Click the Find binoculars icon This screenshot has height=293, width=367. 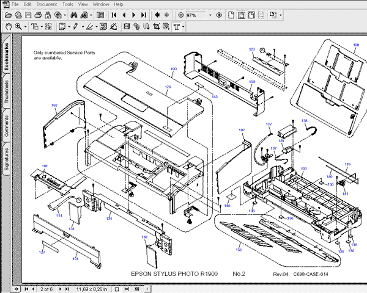pyautogui.click(x=74, y=15)
